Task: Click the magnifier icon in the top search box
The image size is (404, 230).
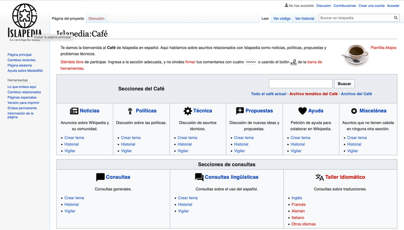Action: [396, 18]
